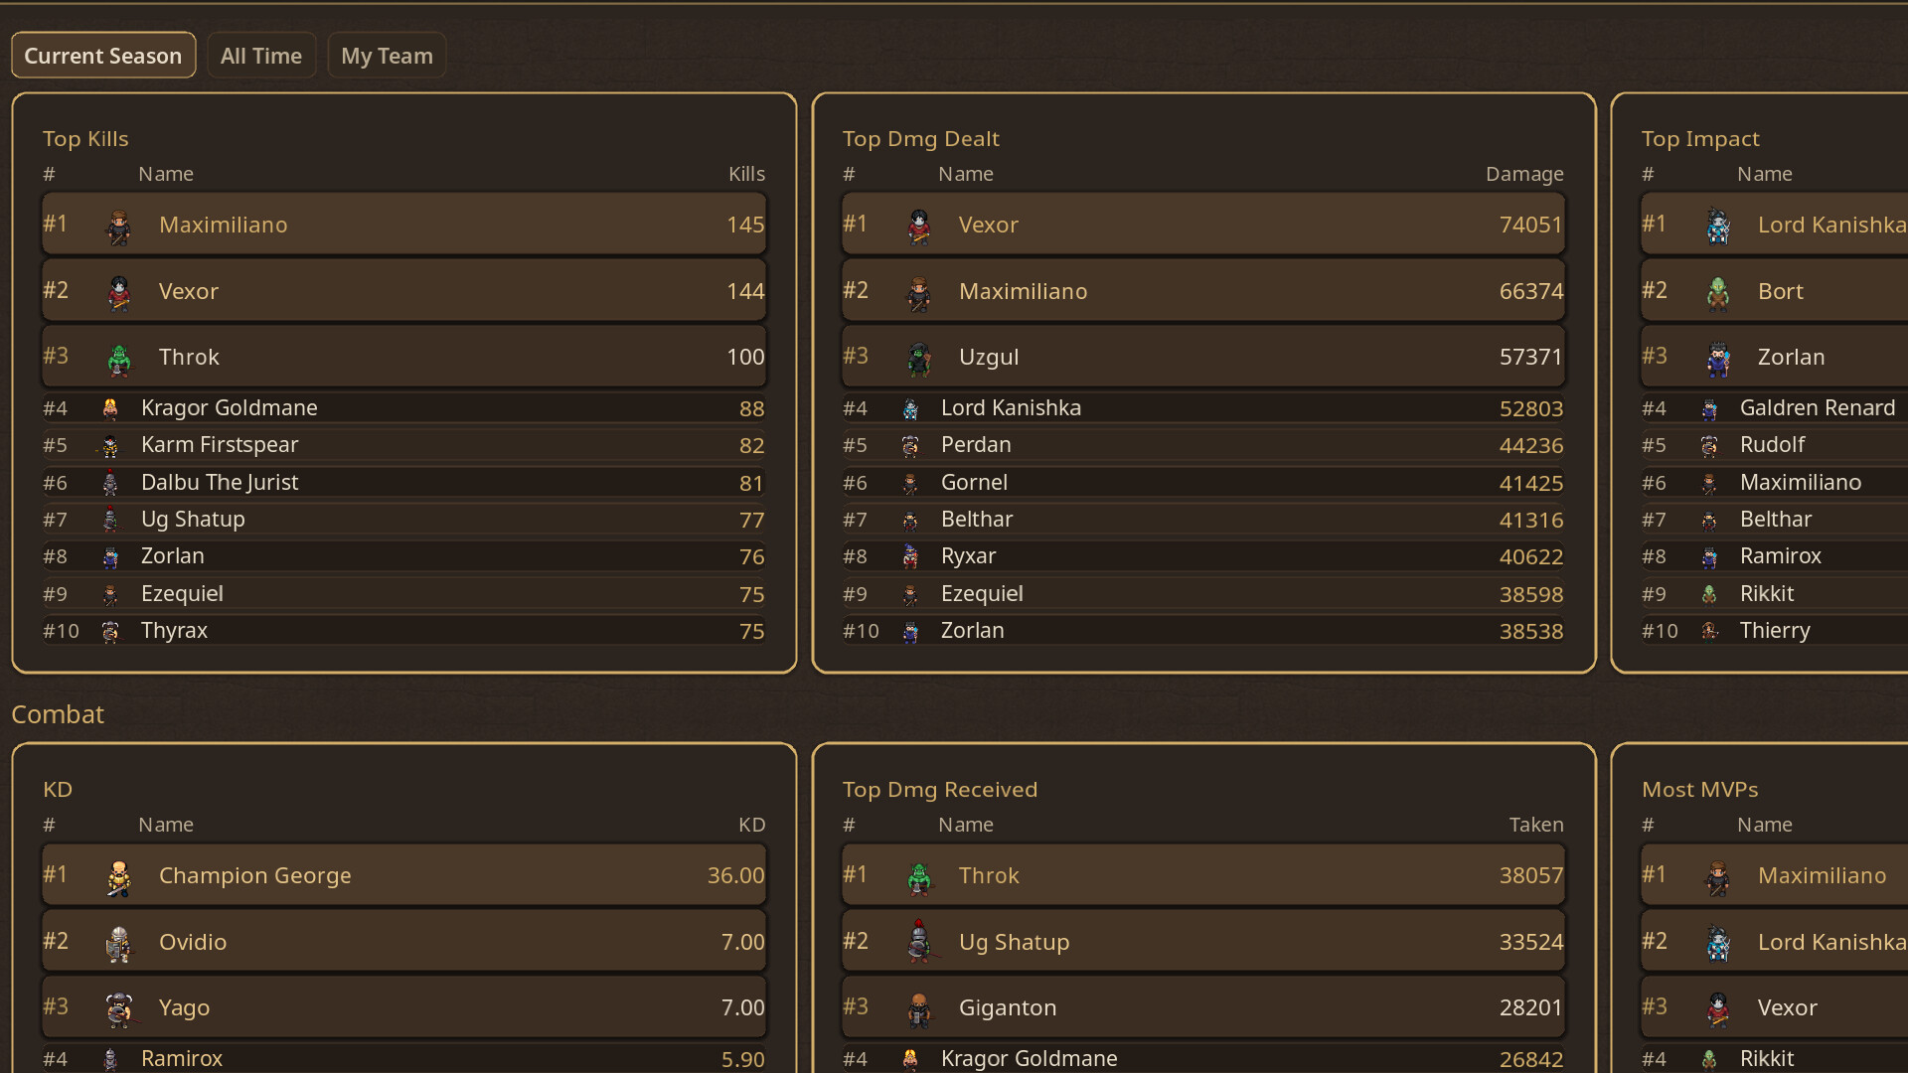Viewport: 1908px width, 1073px height.
Task: Click Yago's row in the KD table
Action: pos(403,1007)
